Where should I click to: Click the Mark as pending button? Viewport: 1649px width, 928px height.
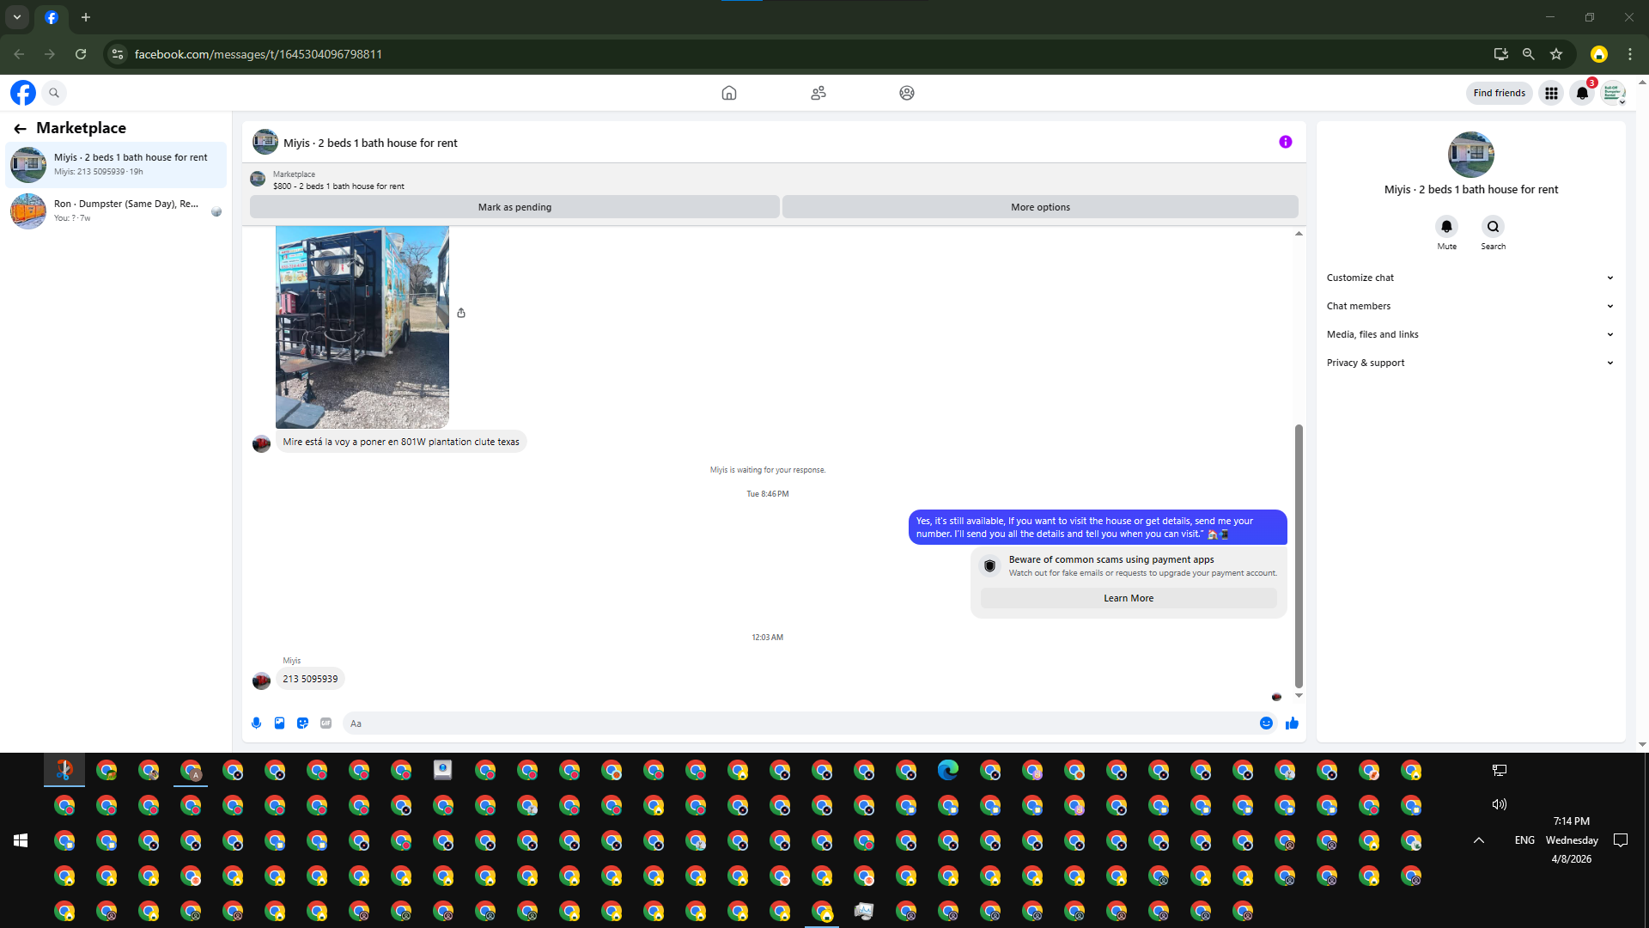pos(514,207)
